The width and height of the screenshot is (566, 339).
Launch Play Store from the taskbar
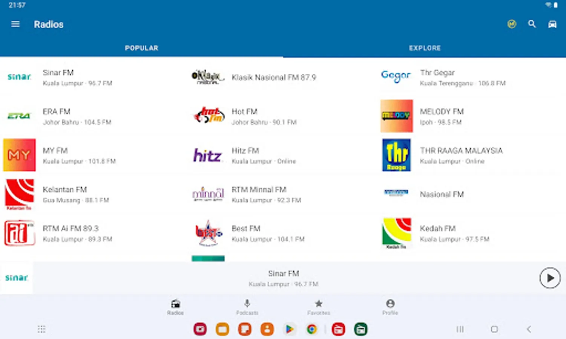pyautogui.click(x=289, y=329)
